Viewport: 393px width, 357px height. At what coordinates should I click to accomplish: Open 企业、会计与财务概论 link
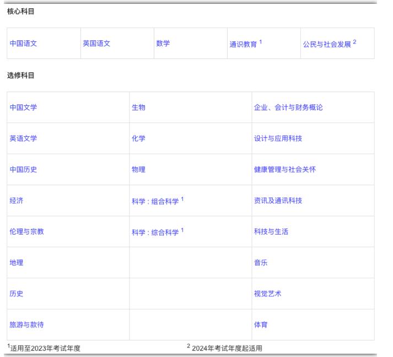[288, 108]
